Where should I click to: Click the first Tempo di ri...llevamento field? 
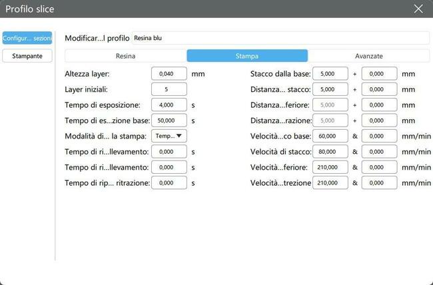click(x=169, y=151)
